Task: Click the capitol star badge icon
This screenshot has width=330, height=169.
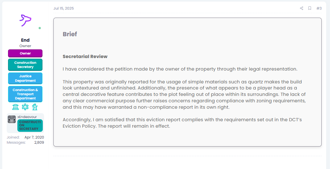Action: [x=35, y=107]
